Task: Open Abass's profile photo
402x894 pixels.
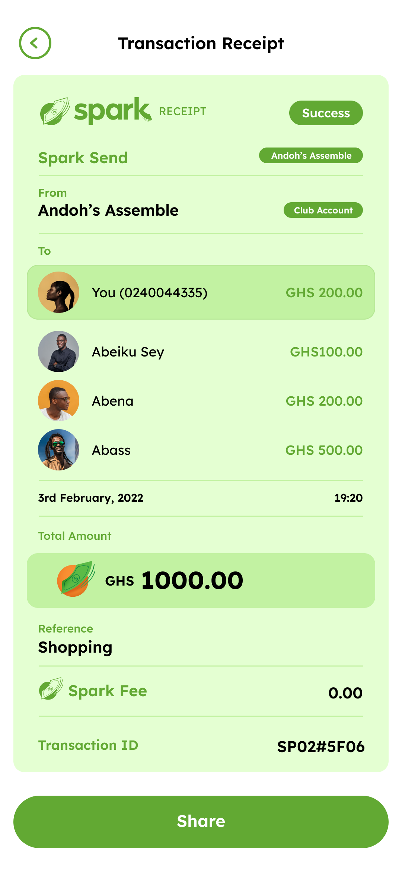Action: pos(58,450)
